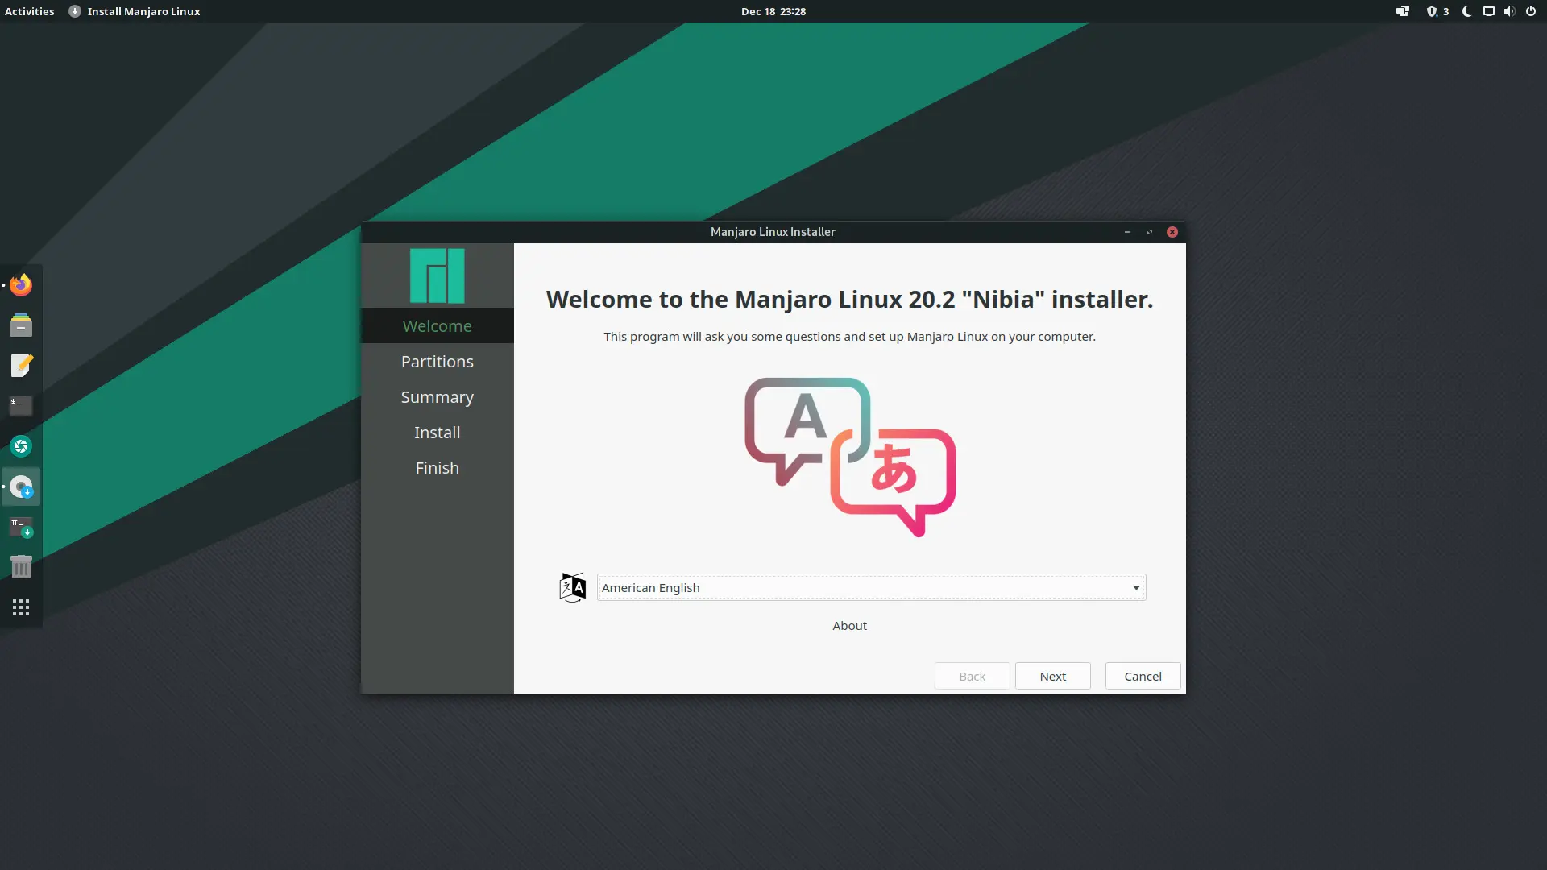Click the Back button
The height and width of the screenshot is (870, 1547).
972,676
